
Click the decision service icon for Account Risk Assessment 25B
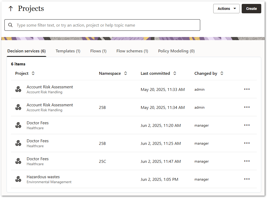pyautogui.click(x=18, y=107)
